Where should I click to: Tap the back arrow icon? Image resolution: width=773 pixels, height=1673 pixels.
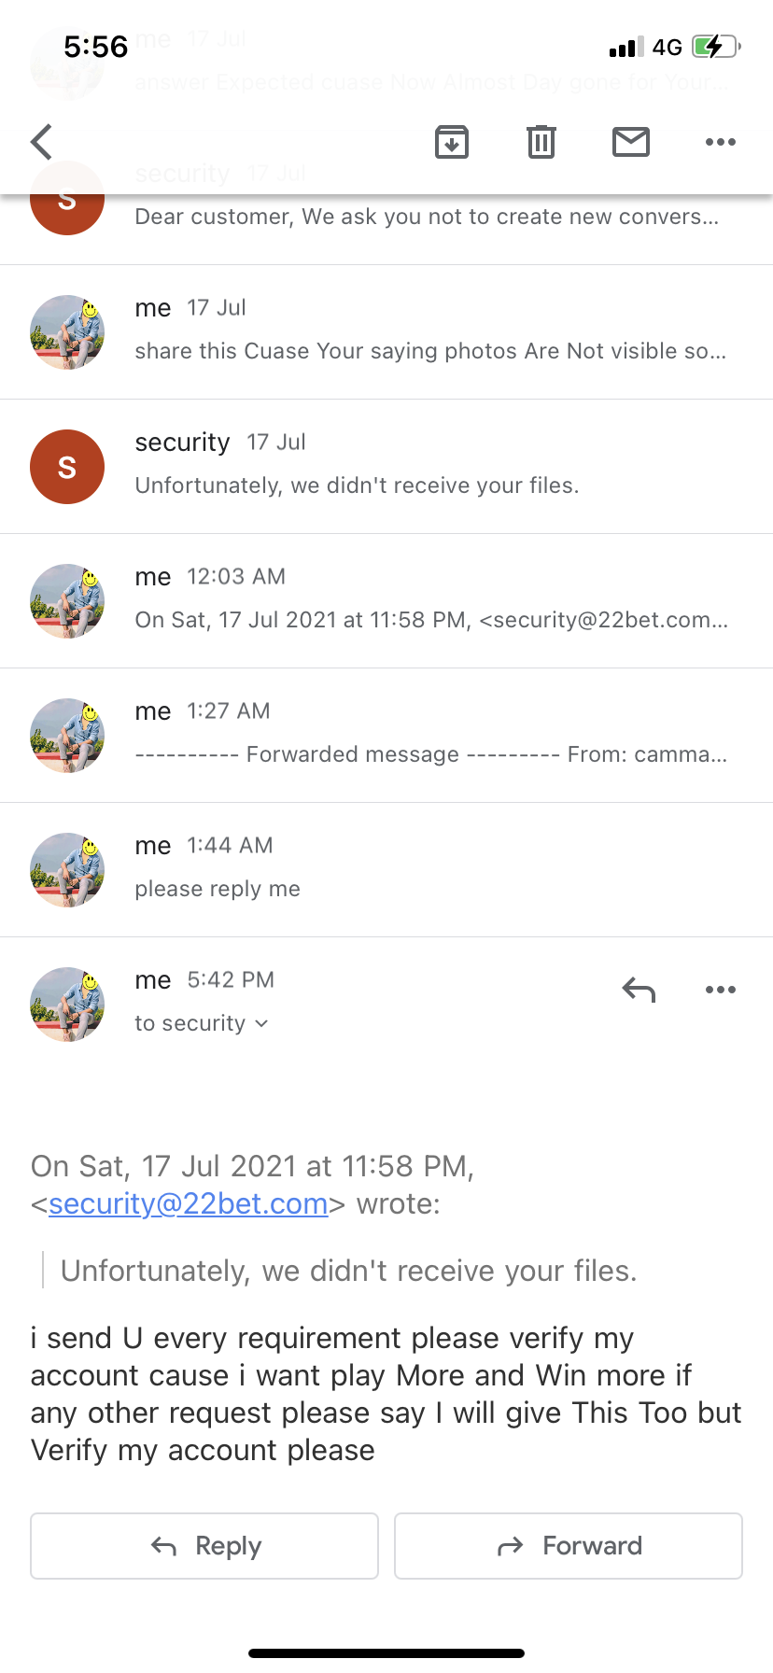click(x=42, y=142)
